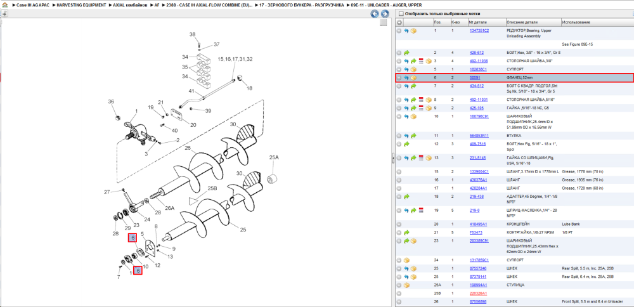This screenshot has height=307, width=634.
Task: Open part number link 418495A1
Action: click(x=478, y=224)
